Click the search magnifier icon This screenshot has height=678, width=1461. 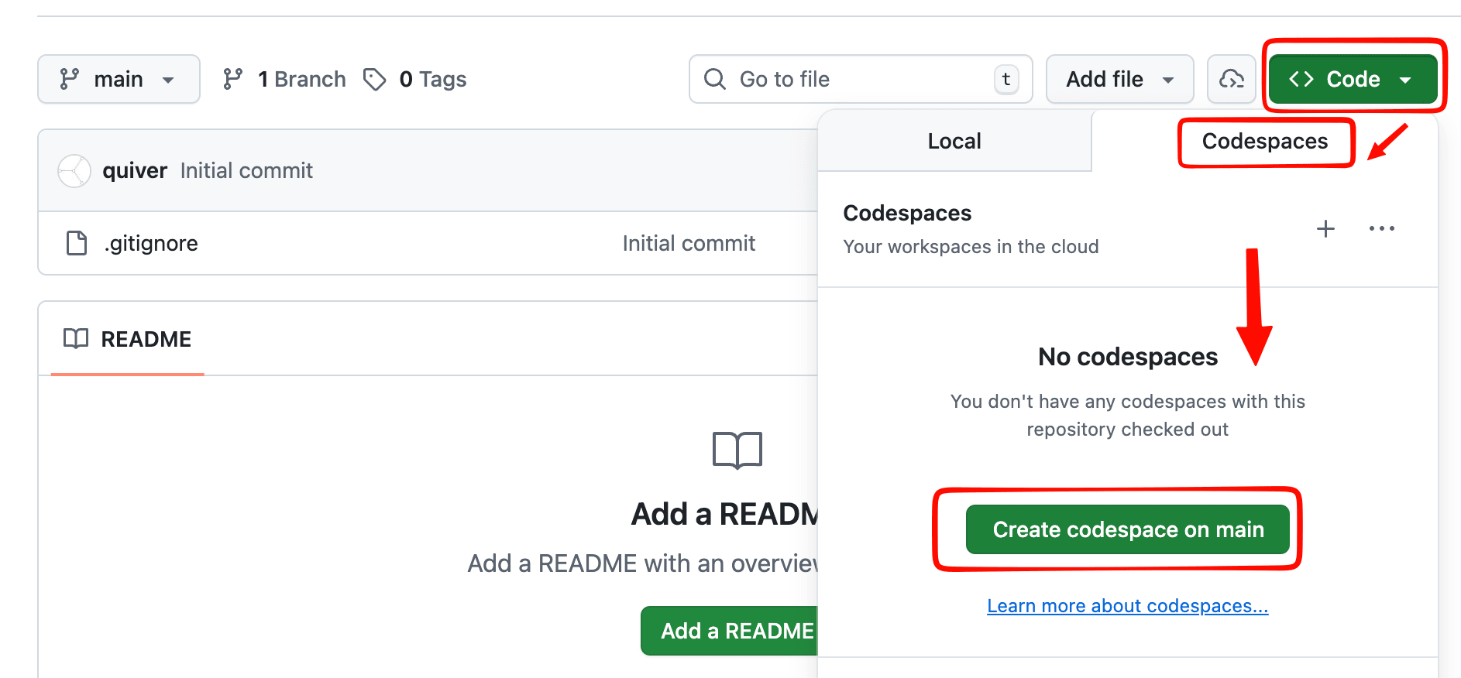point(714,79)
